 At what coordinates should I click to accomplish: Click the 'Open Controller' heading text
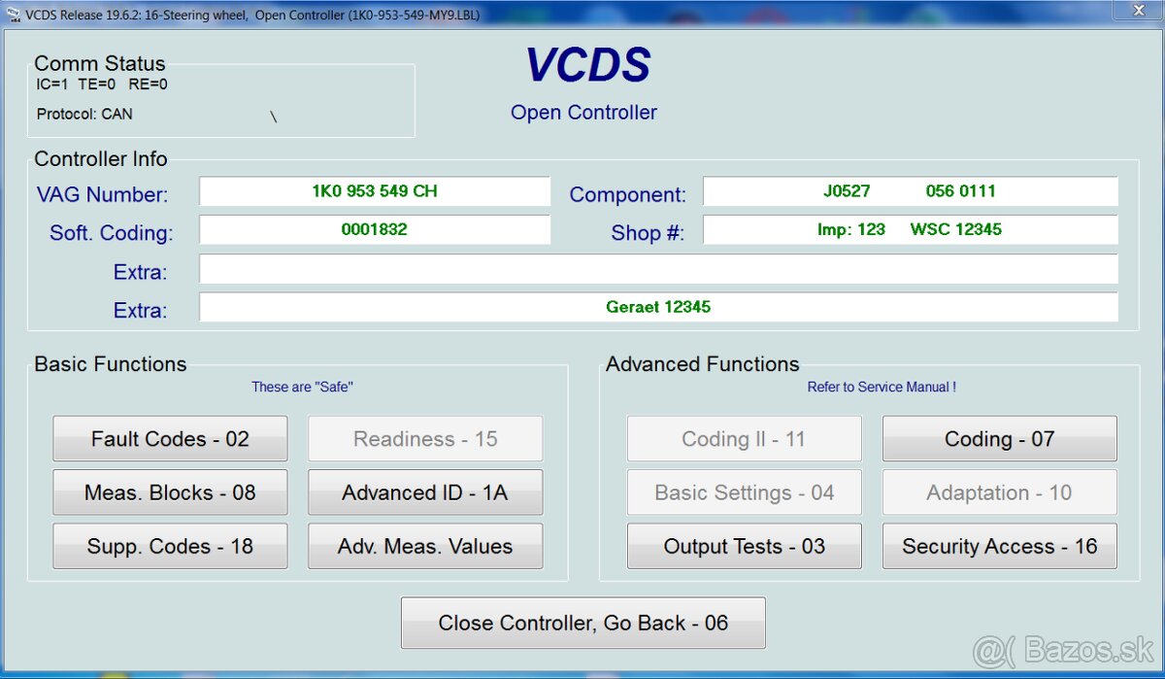point(583,113)
